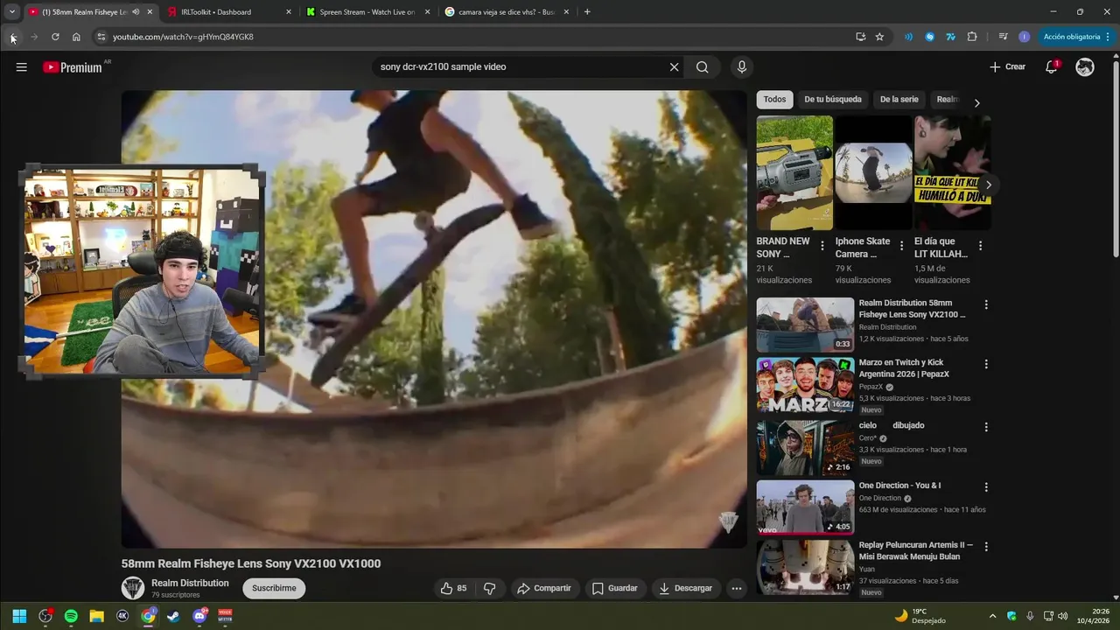Viewport: 1120px width, 630px height.
Task: Subscribe to Realm Distribution with Suscribirme
Action: tap(274, 588)
